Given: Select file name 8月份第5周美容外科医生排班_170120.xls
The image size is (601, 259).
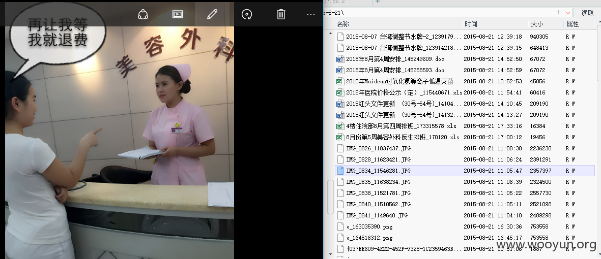Looking at the screenshot, I should click(x=403, y=137).
